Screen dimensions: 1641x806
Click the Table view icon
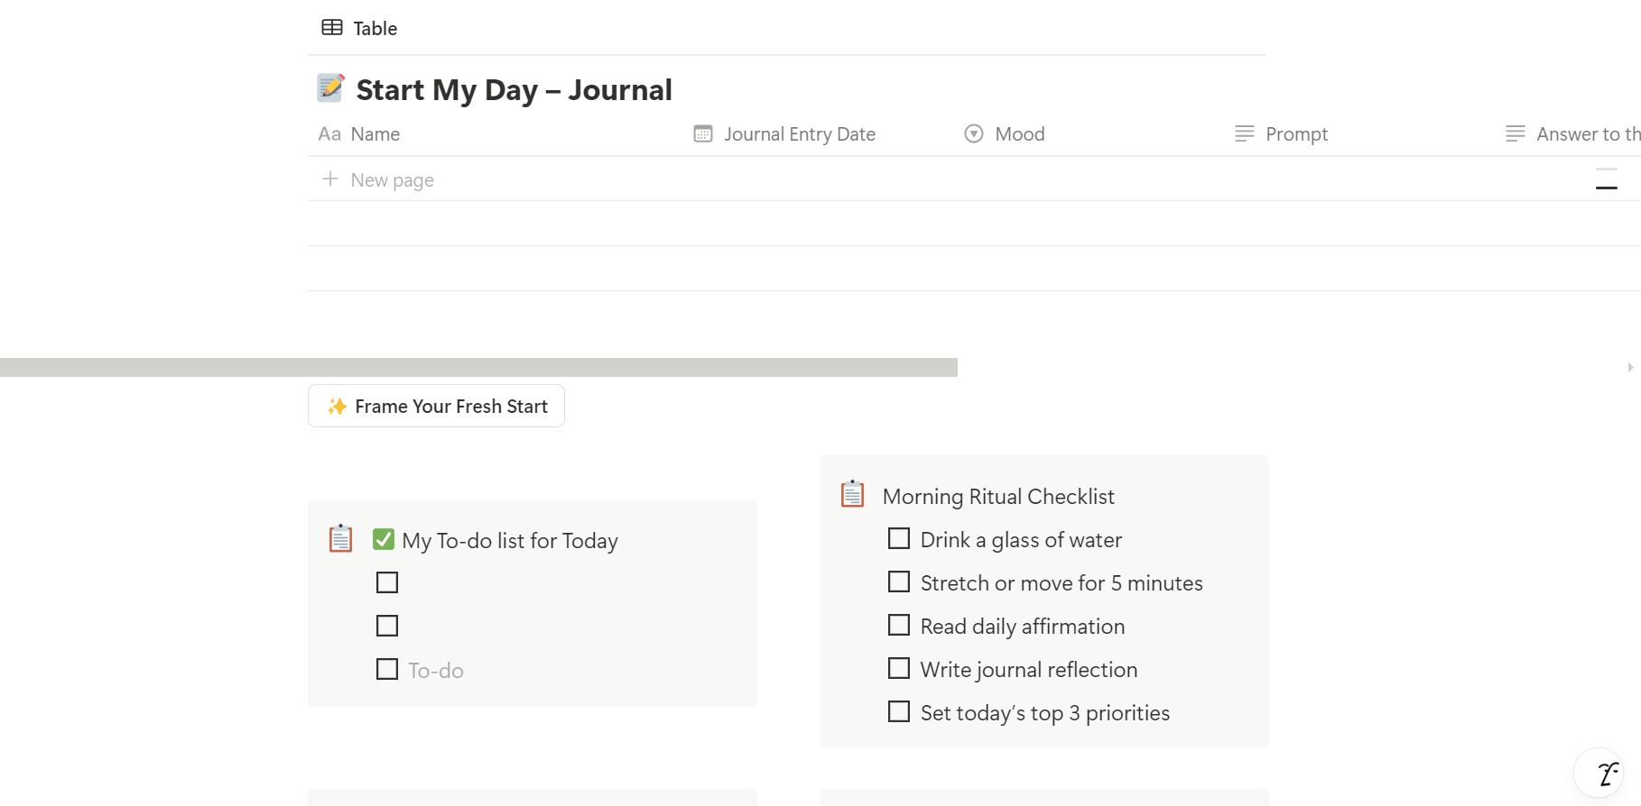(332, 28)
